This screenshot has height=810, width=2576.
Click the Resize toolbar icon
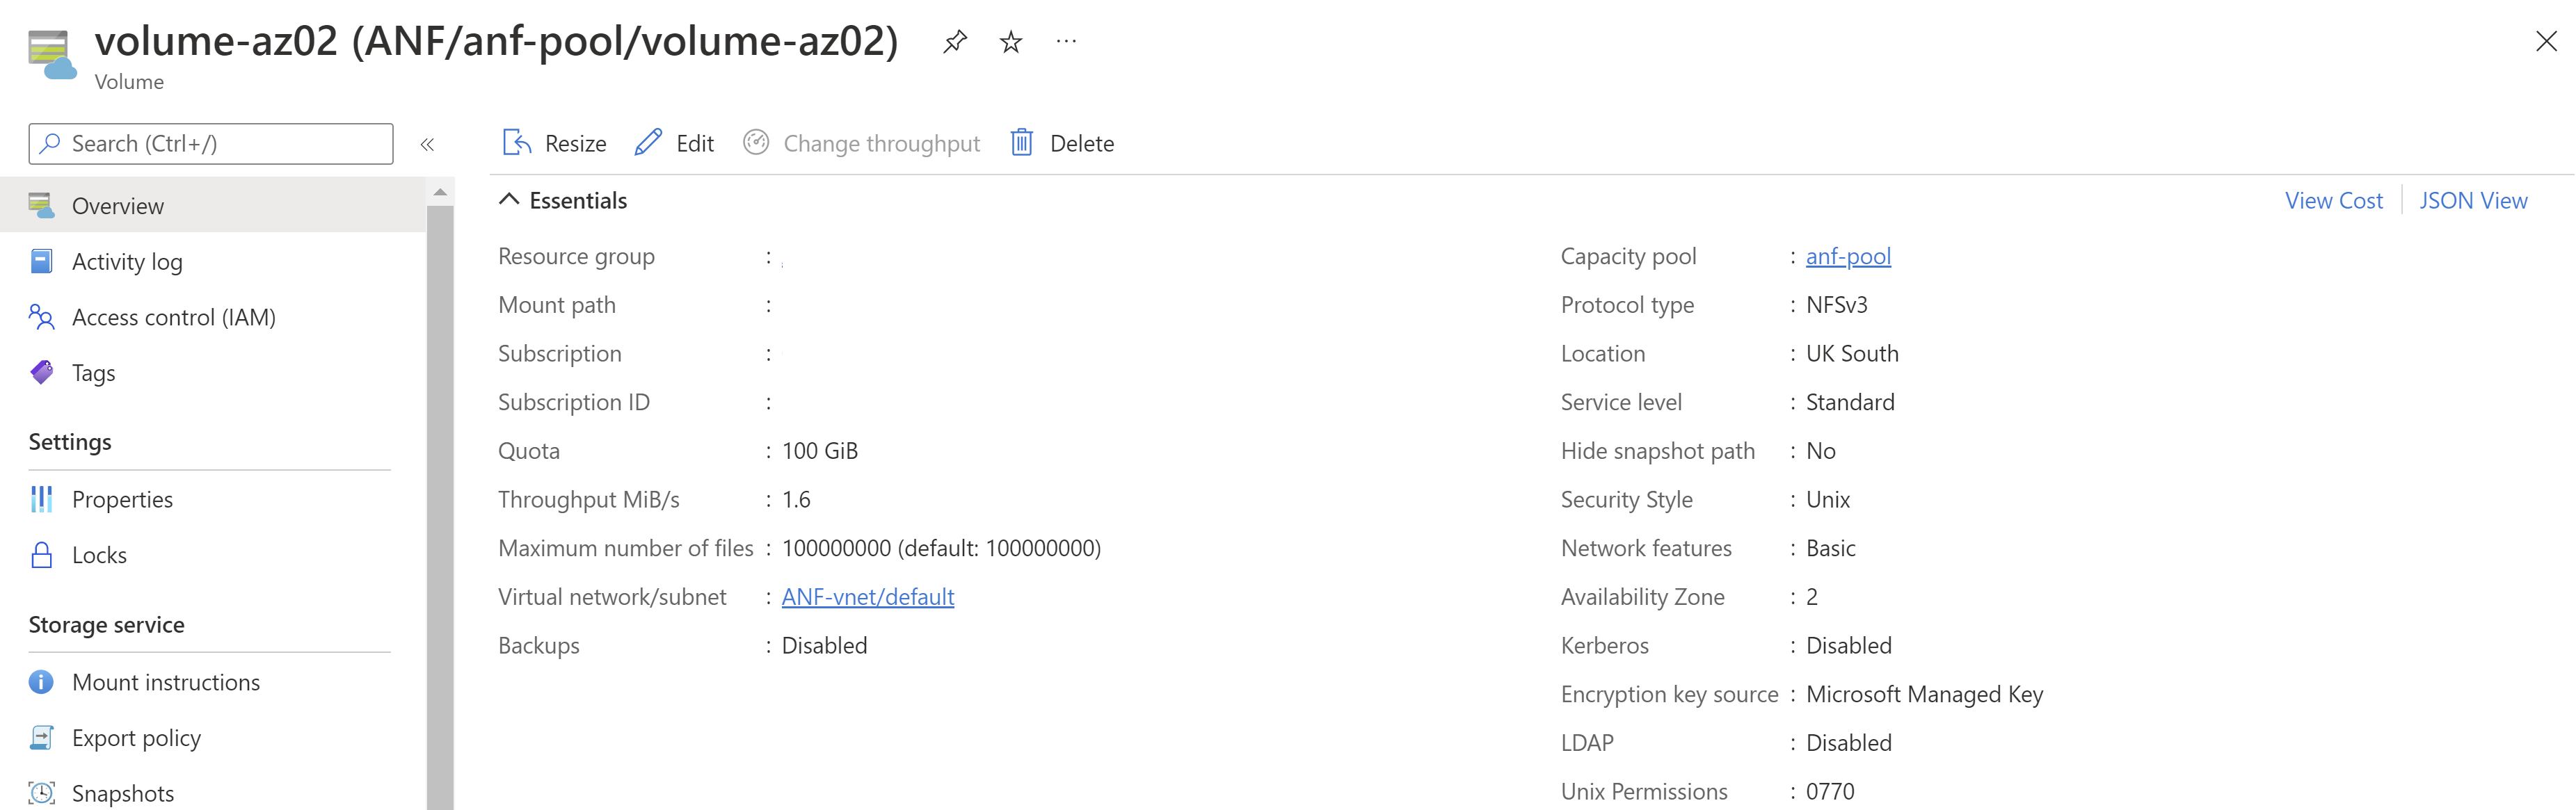516,143
